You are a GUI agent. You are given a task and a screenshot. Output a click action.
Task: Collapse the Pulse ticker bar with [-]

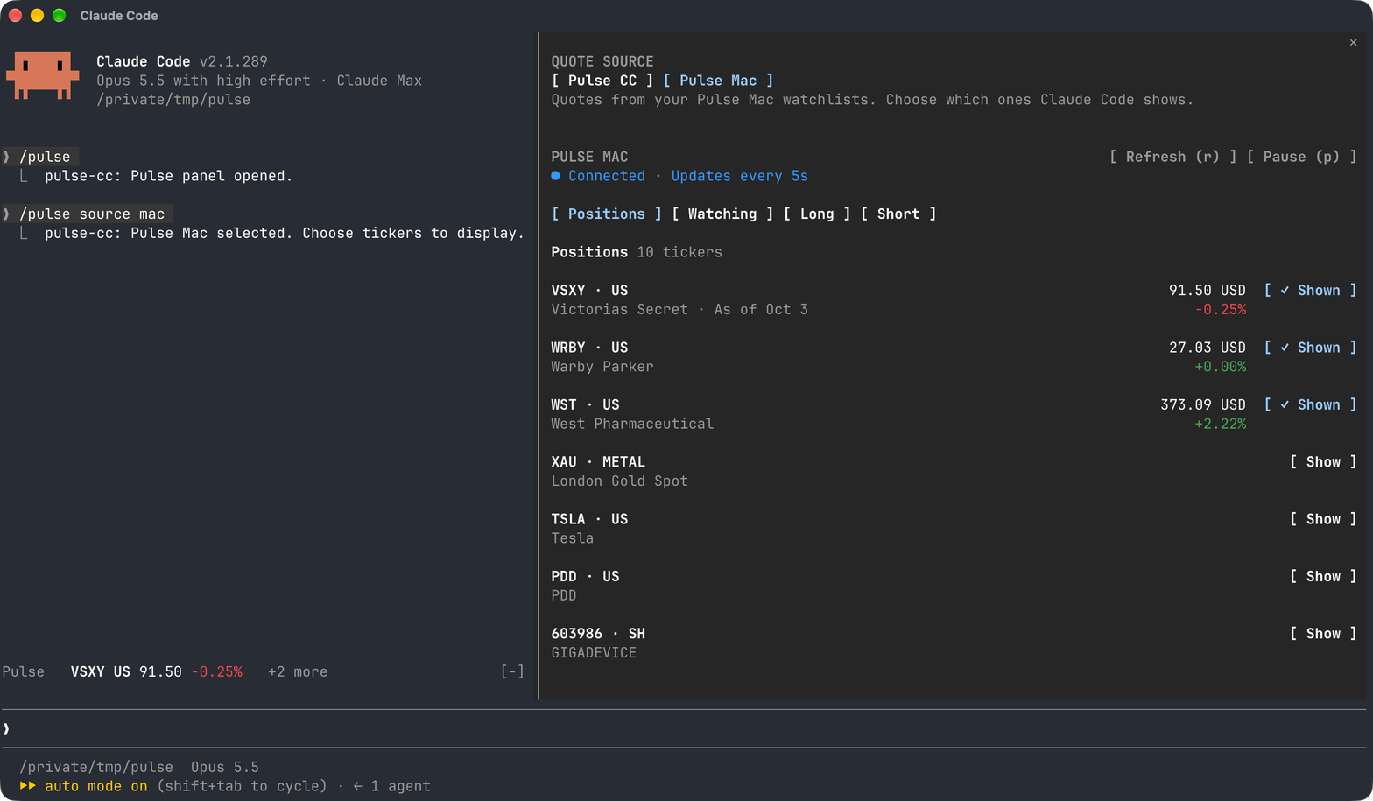tap(512, 671)
